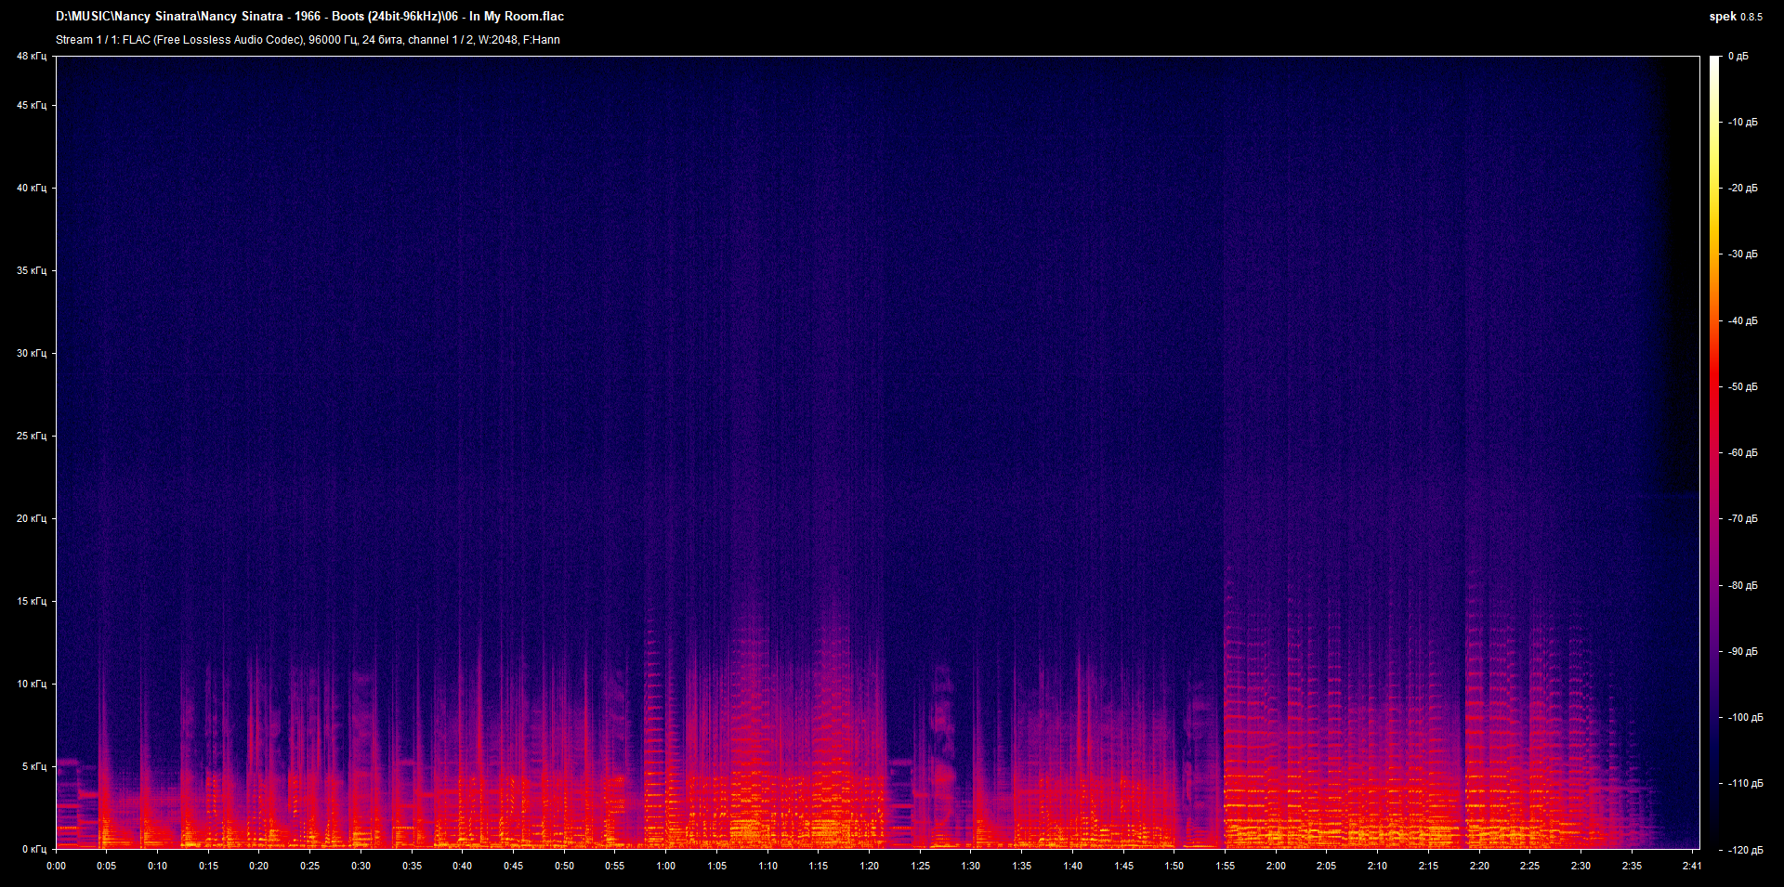
Task: Click the 2:20 time axis label
Action: click(x=1479, y=866)
